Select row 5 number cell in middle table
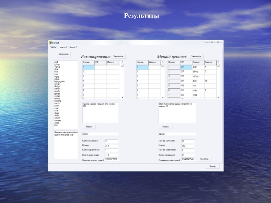The image size is (271, 203). point(142,86)
